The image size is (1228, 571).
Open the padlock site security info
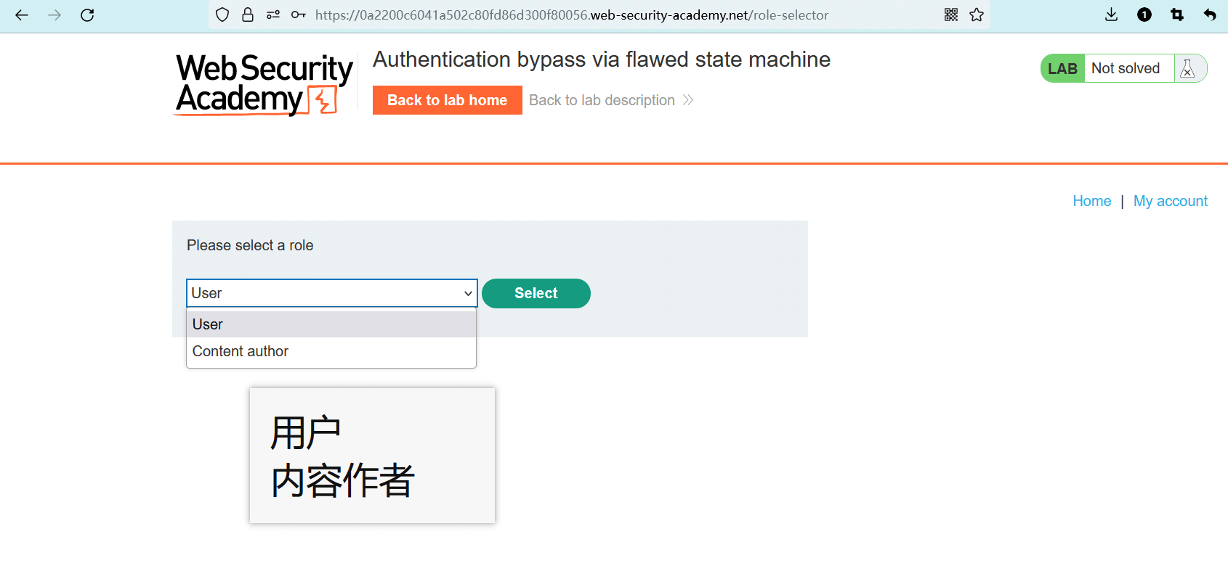248,15
